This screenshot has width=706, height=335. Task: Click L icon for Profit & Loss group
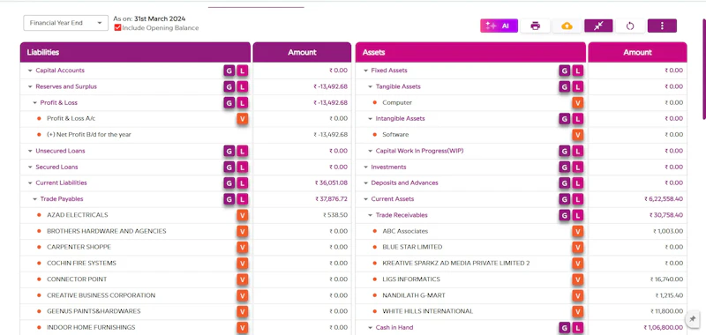click(242, 103)
